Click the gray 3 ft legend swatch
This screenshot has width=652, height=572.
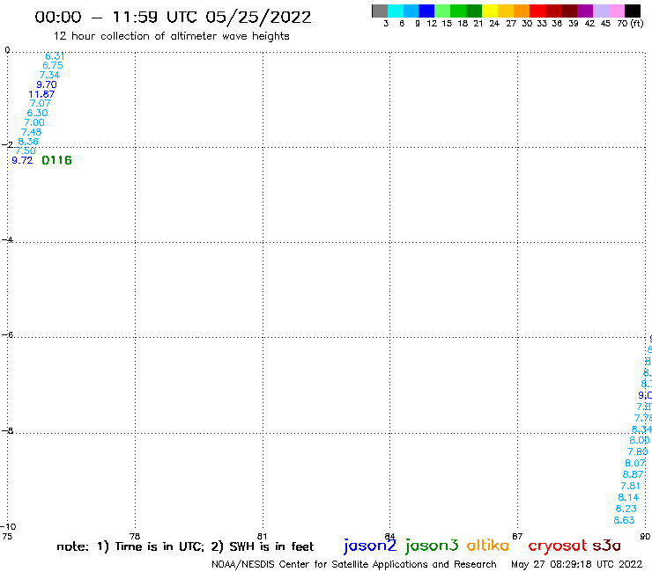pos(380,11)
